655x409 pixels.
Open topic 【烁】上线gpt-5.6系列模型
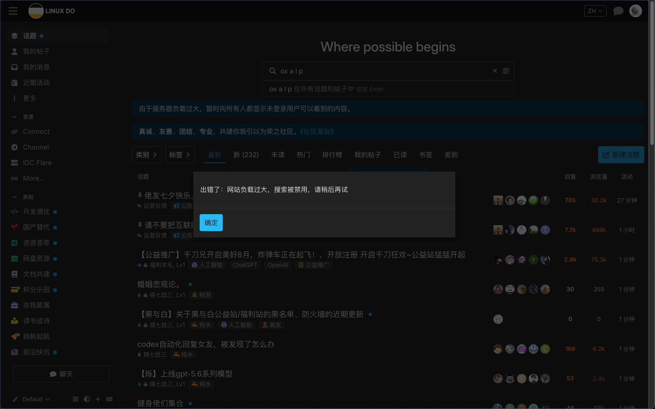click(186, 374)
